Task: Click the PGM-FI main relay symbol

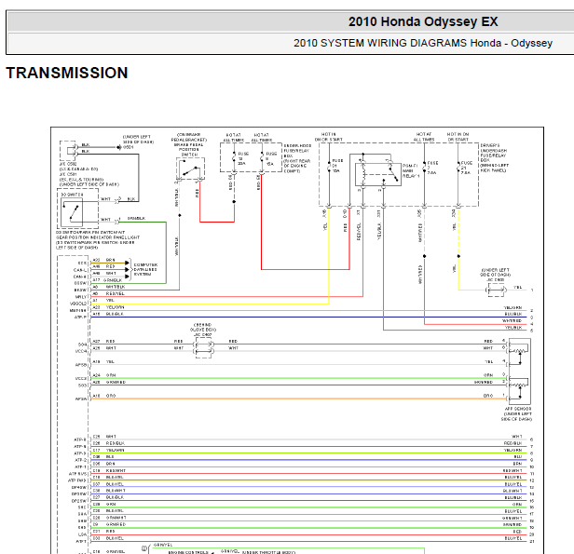Action: [x=377, y=174]
